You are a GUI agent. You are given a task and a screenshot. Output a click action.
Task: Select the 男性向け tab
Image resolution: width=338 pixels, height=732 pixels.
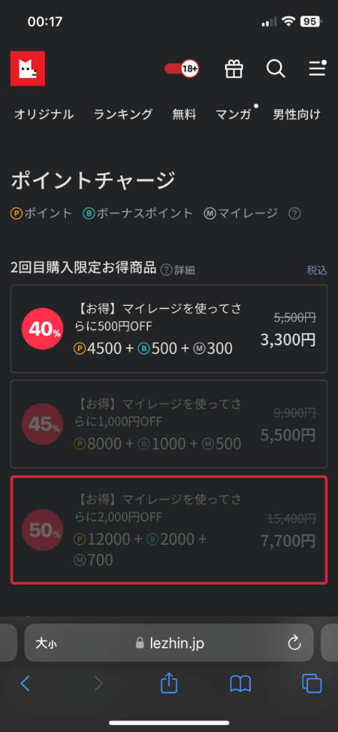(x=297, y=114)
